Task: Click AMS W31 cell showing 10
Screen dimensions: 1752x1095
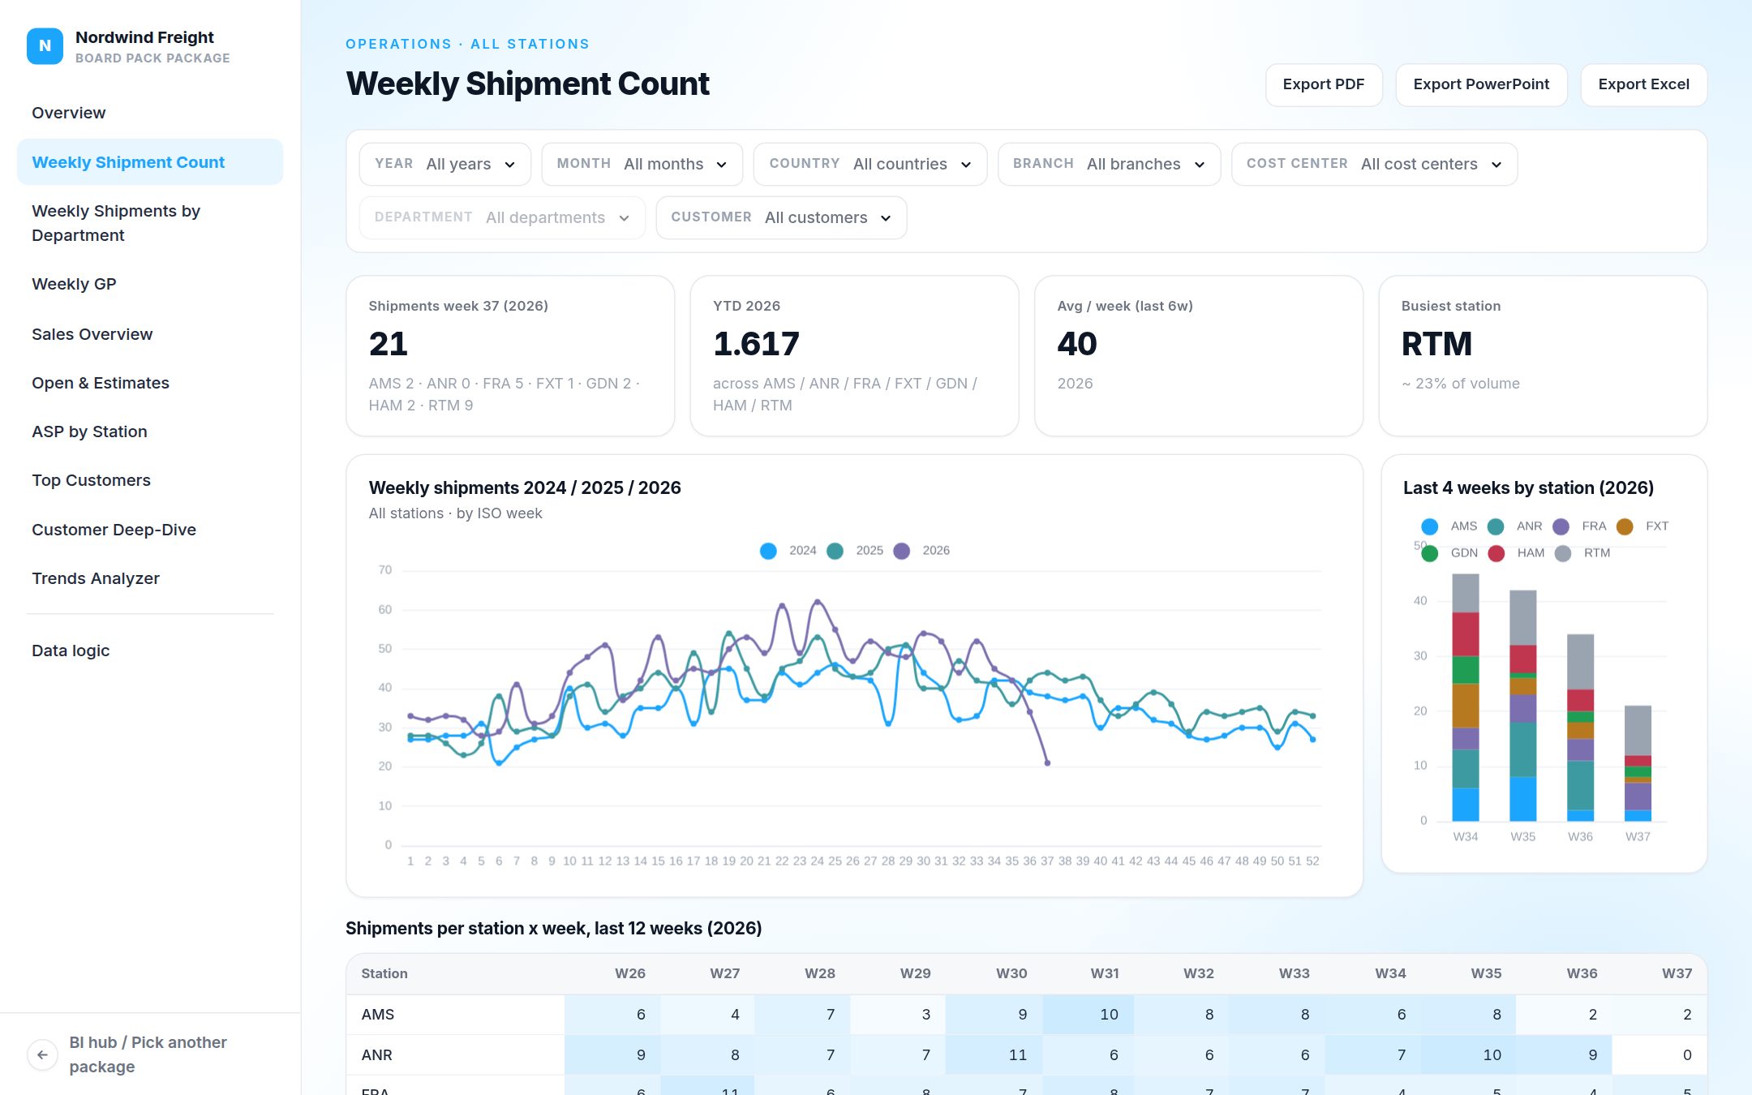Action: point(1089,1015)
